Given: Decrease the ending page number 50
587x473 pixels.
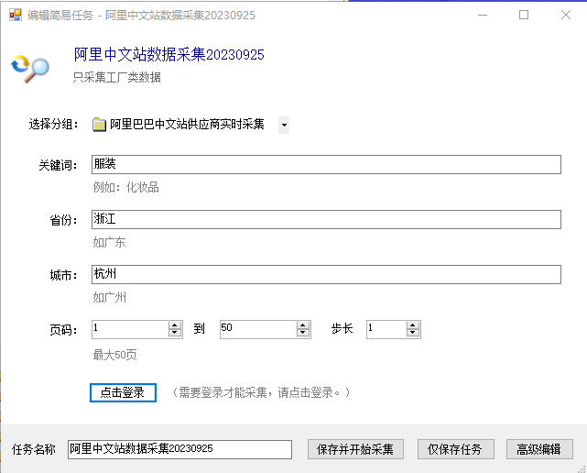Looking at the screenshot, I should click(x=303, y=333).
